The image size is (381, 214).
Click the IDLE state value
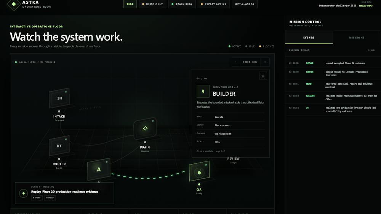tap(217, 142)
